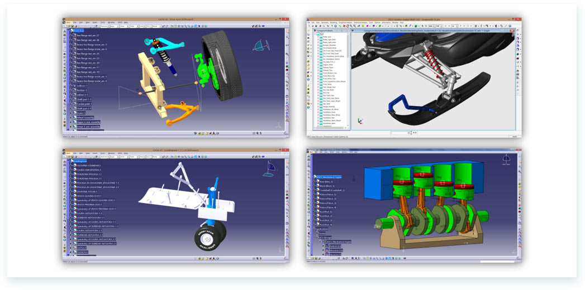Select Block (Block_1) in engine tree
This screenshot has width=585, height=290.
coord(327,186)
